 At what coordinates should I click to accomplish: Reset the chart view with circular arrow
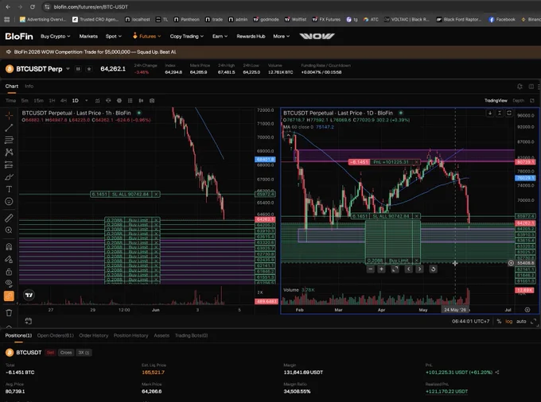coord(433,269)
